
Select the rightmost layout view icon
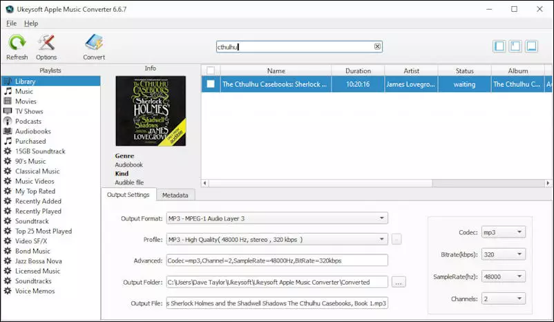[x=531, y=46]
